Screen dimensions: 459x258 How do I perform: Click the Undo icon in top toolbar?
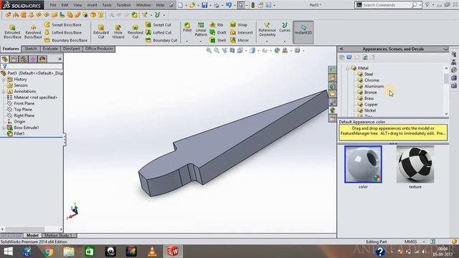[228, 5]
